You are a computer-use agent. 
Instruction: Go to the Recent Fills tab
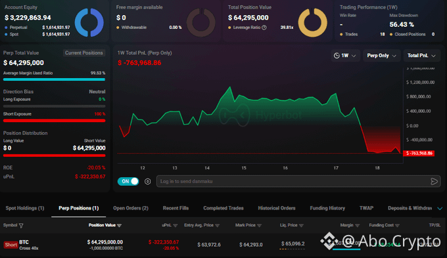pos(176,208)
